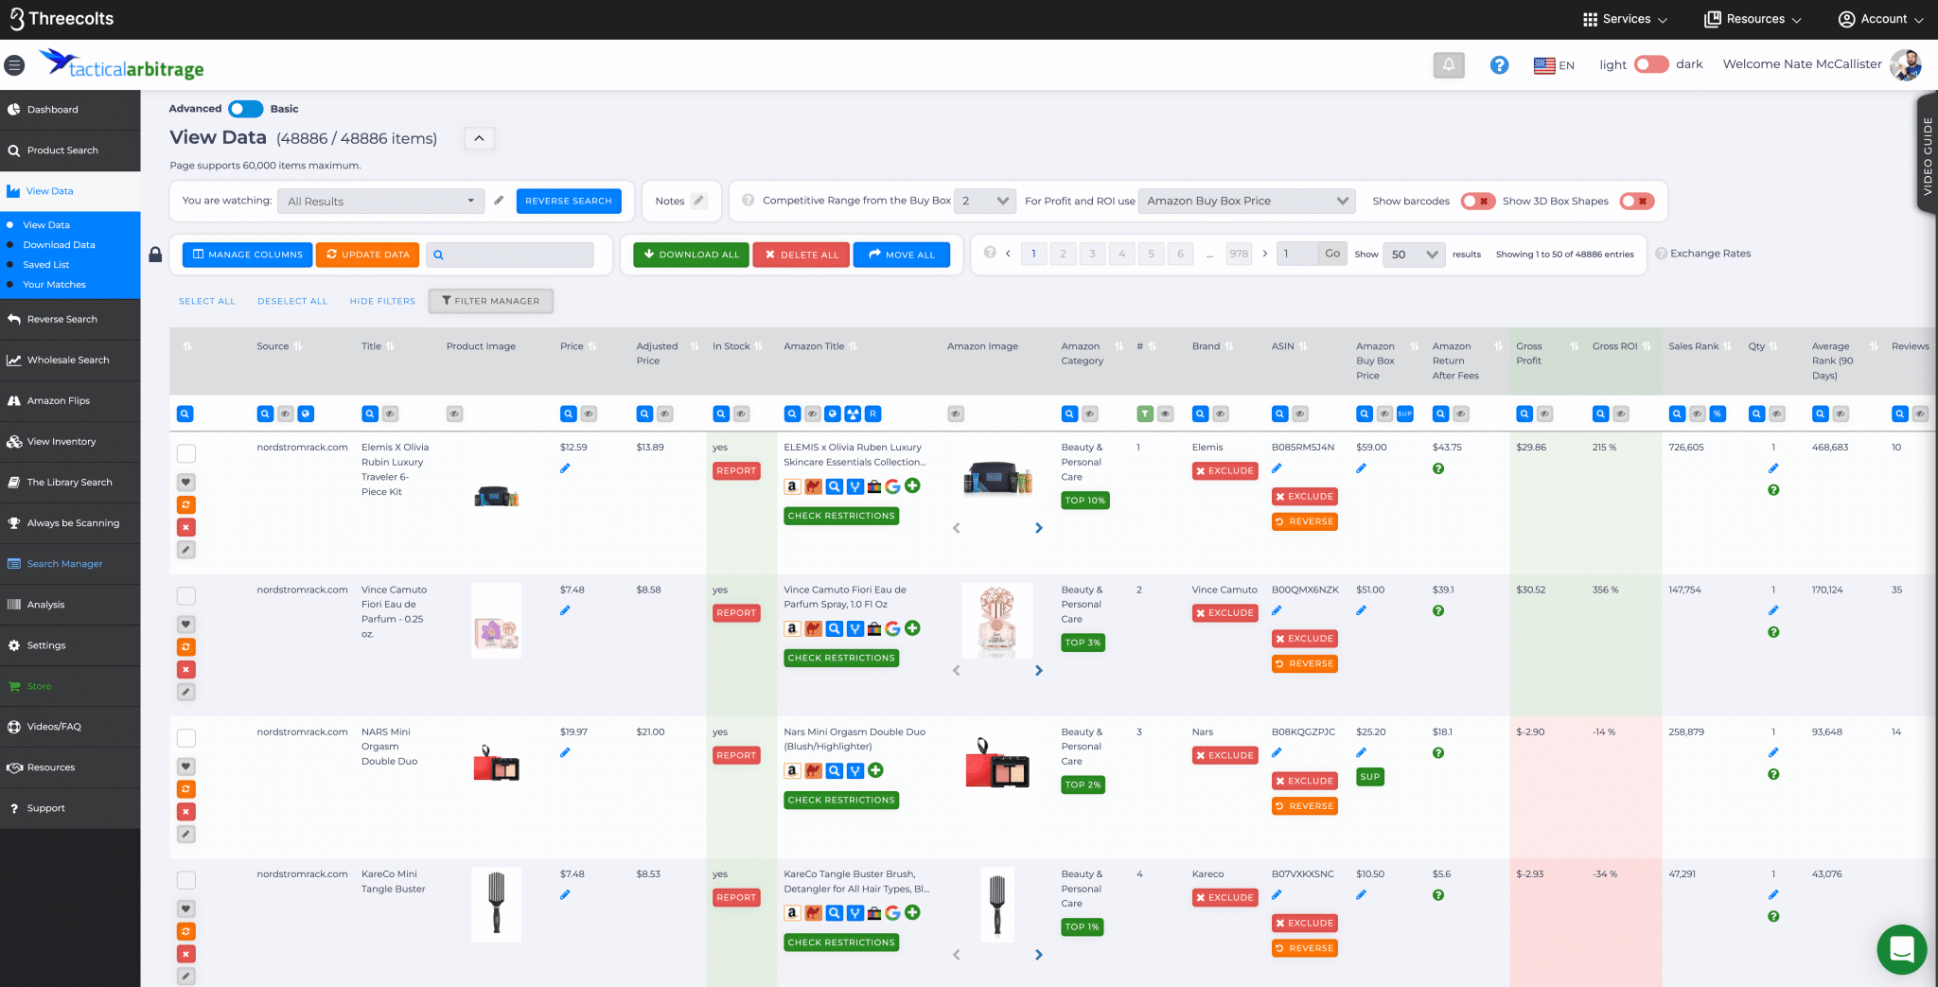Open the blue help question mark icon
The width and height of the screenshot is (1938, 987).
pos(1499,65)
